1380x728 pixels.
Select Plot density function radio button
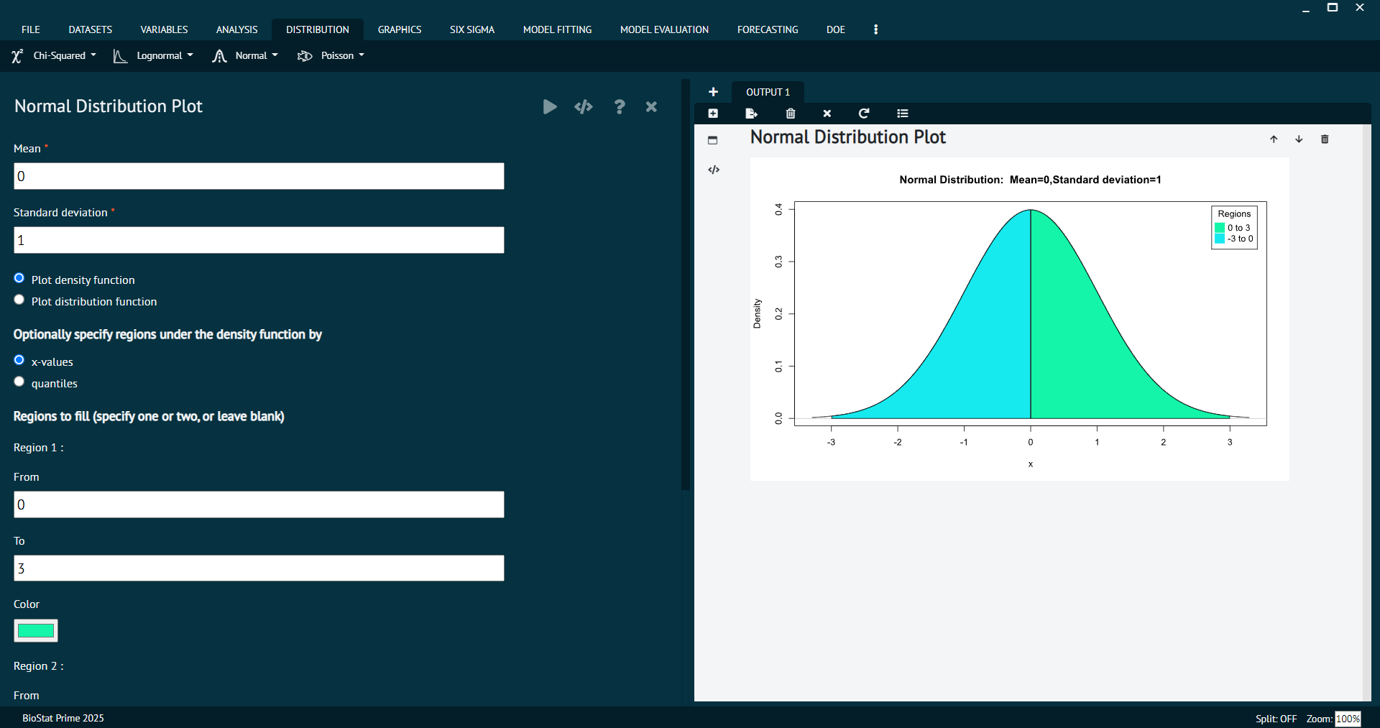(19, 278)
